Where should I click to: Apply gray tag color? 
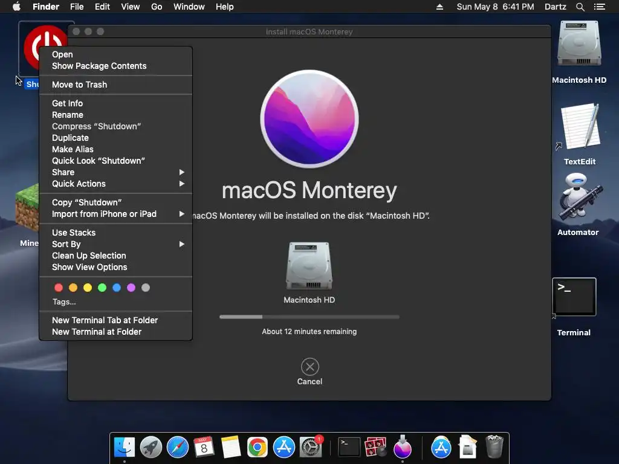pos(146,288)
